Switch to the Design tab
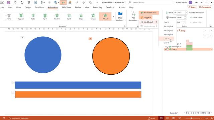This screenshot has height=120, width=214. tap(27, 7)
